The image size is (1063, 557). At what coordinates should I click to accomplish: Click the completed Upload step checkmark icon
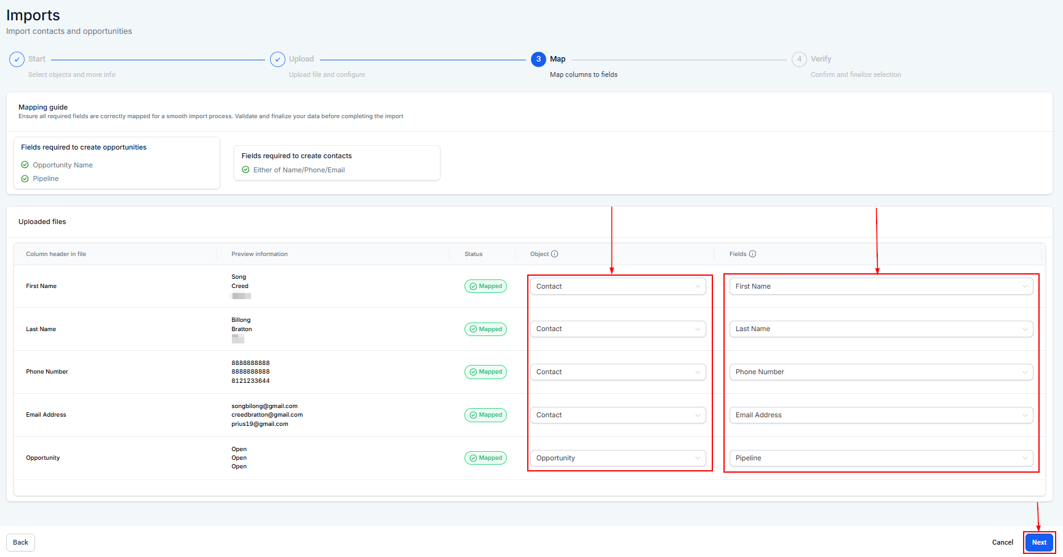click(277, 60)
